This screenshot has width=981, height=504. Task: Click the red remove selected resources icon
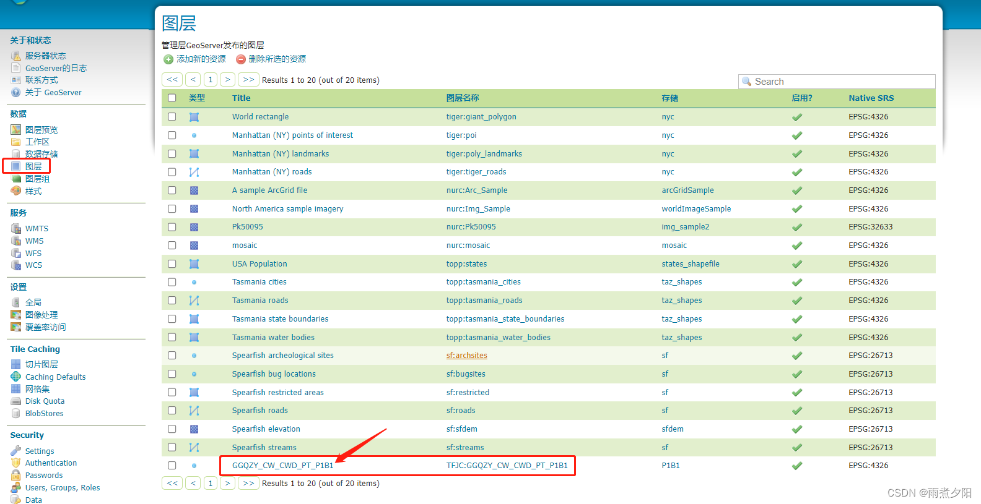(241, 59)
